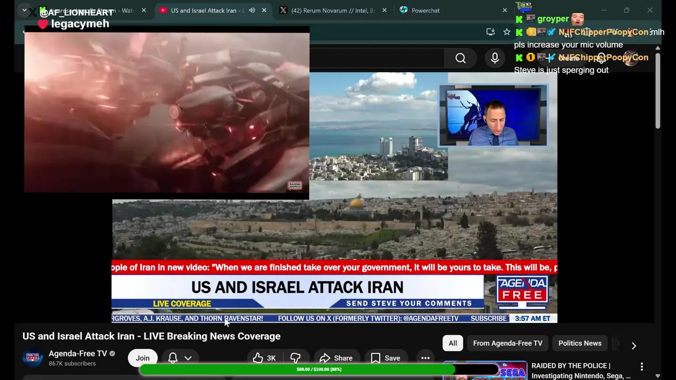Show more filter chips with right arrow
This screenshot has width=676, height=380.
634,346
